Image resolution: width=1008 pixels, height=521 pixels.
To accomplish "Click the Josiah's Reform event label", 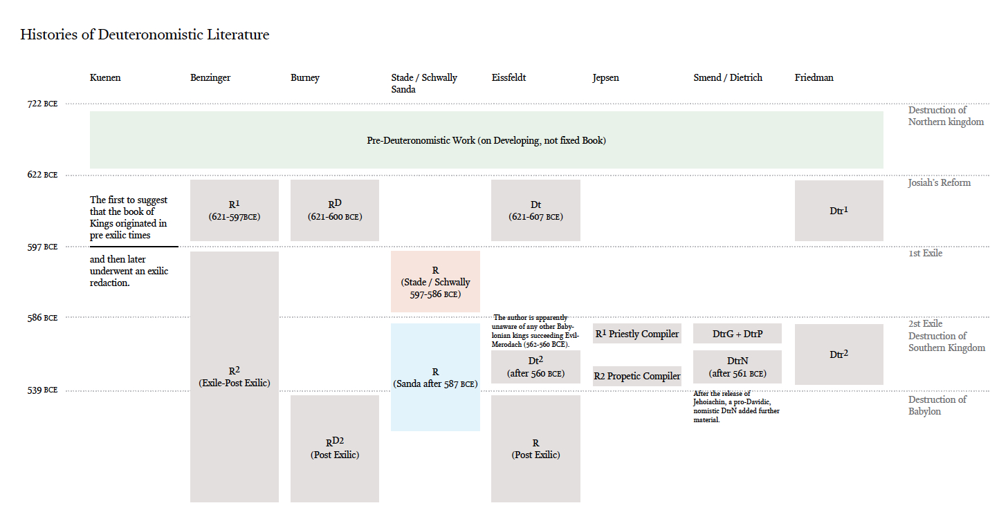I will pos(939,182).
